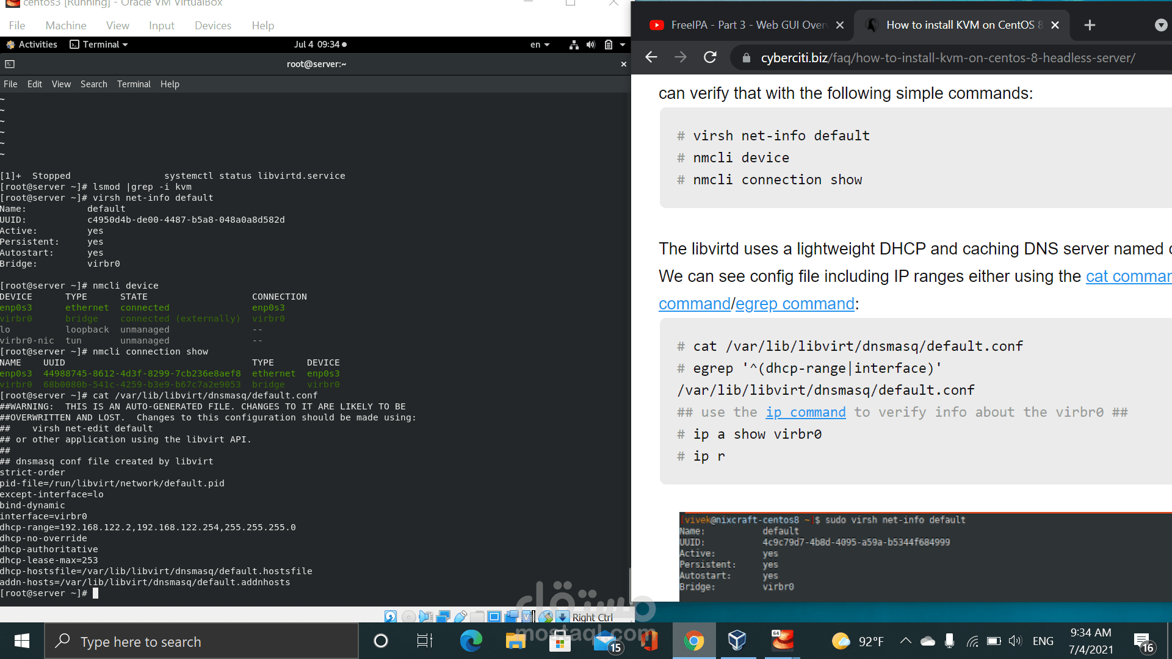Click the GNOME volume icon in top bar
The image size is (1172, 659).
(x=591, y=45)
